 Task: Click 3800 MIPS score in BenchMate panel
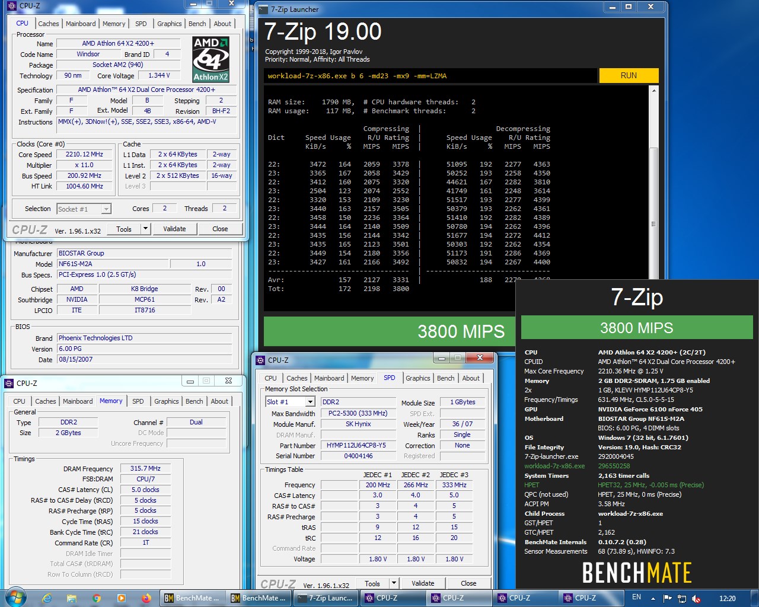[637, 328]
